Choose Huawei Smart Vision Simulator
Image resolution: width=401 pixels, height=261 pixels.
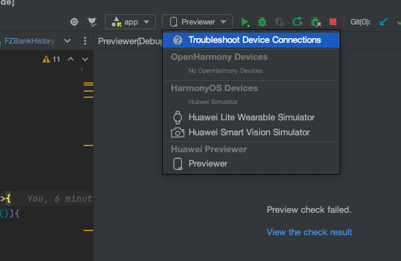click(x=251, y=133)
